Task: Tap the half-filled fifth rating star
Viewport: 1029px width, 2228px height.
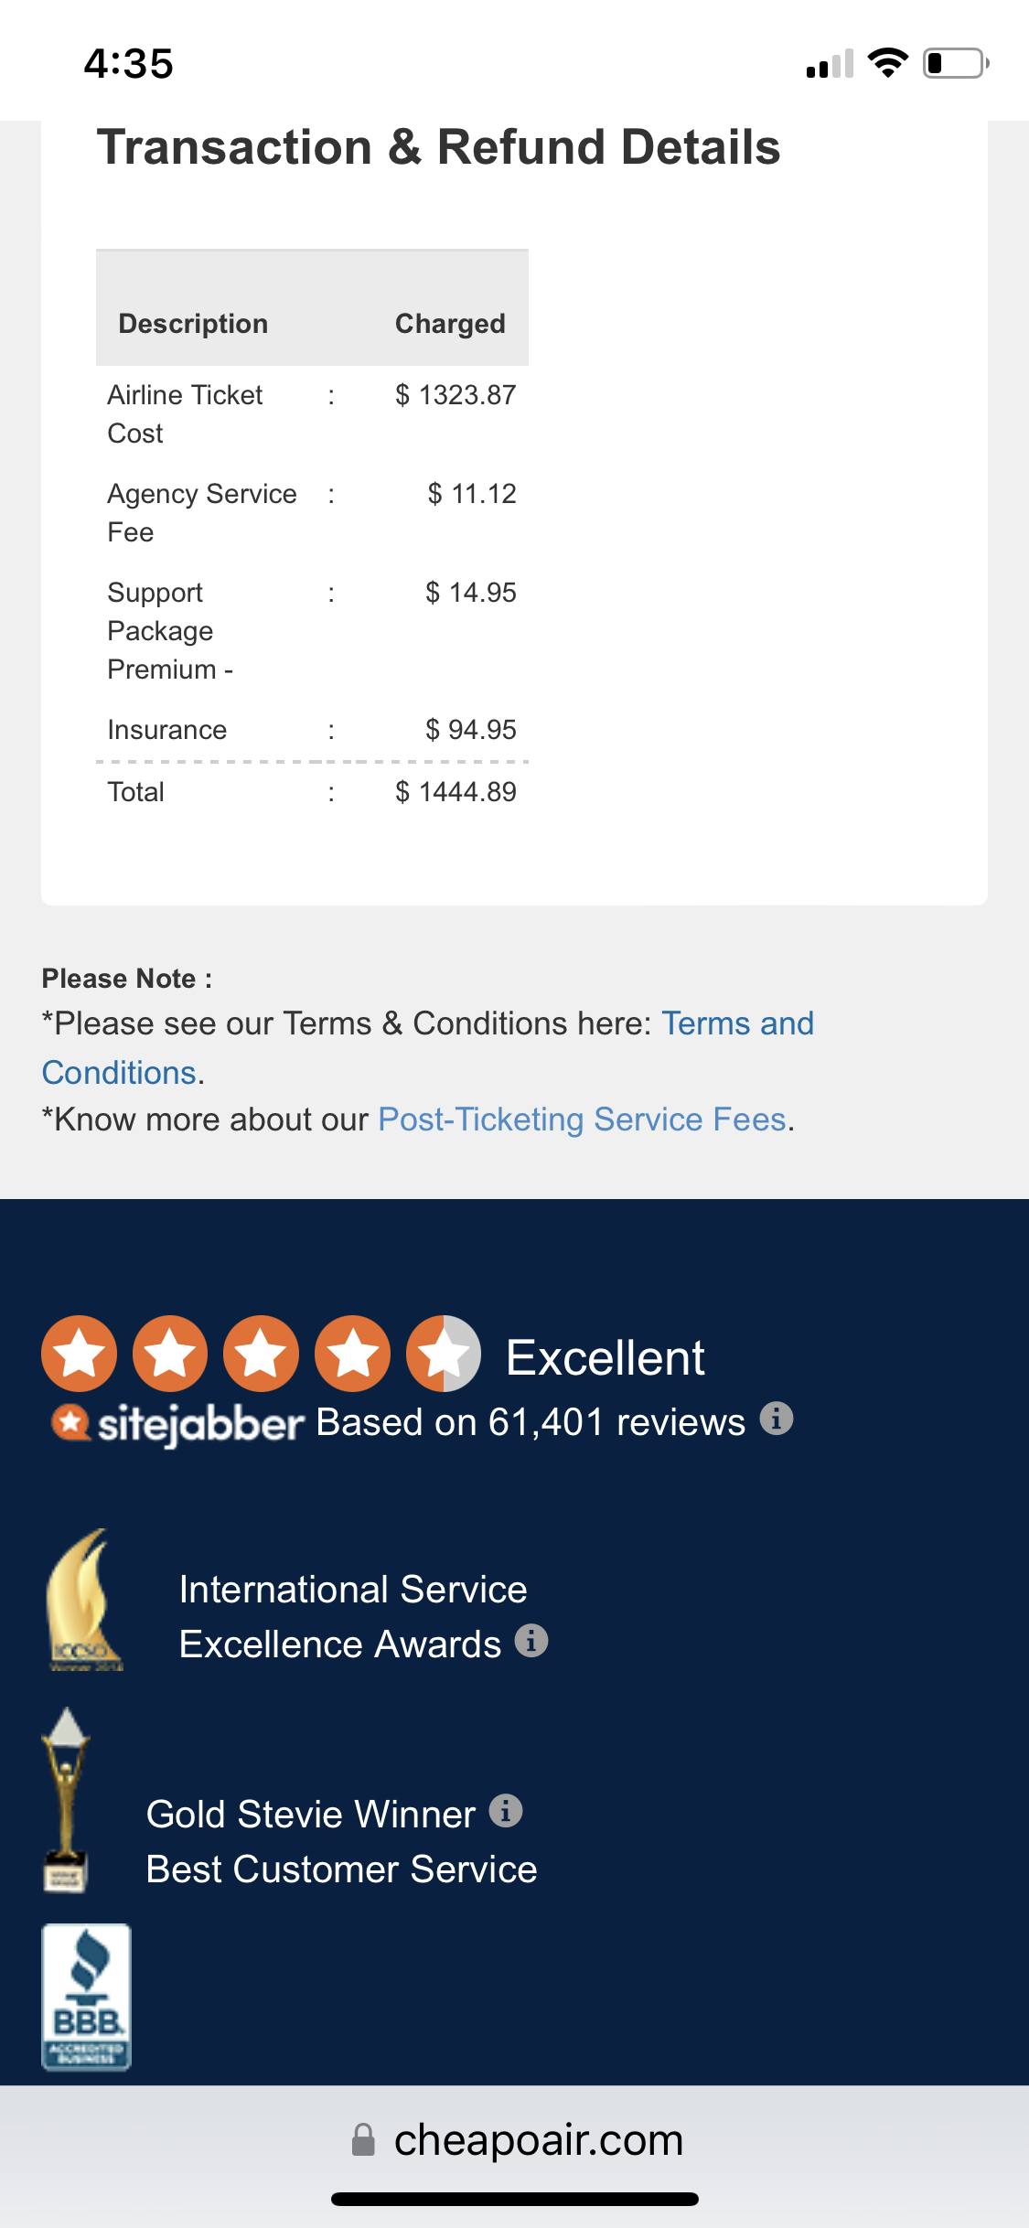Action: click(444, 1354)
